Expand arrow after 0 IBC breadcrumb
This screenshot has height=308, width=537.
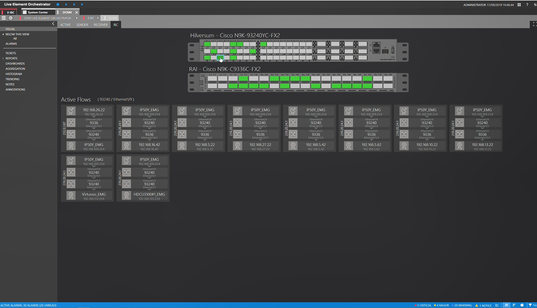point(98,18)
